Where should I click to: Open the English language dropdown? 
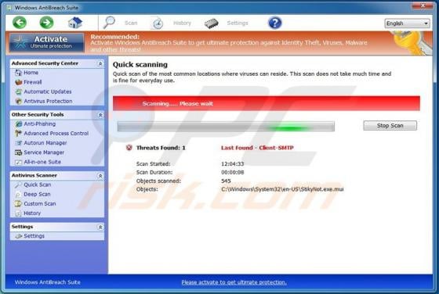point(408,23)
